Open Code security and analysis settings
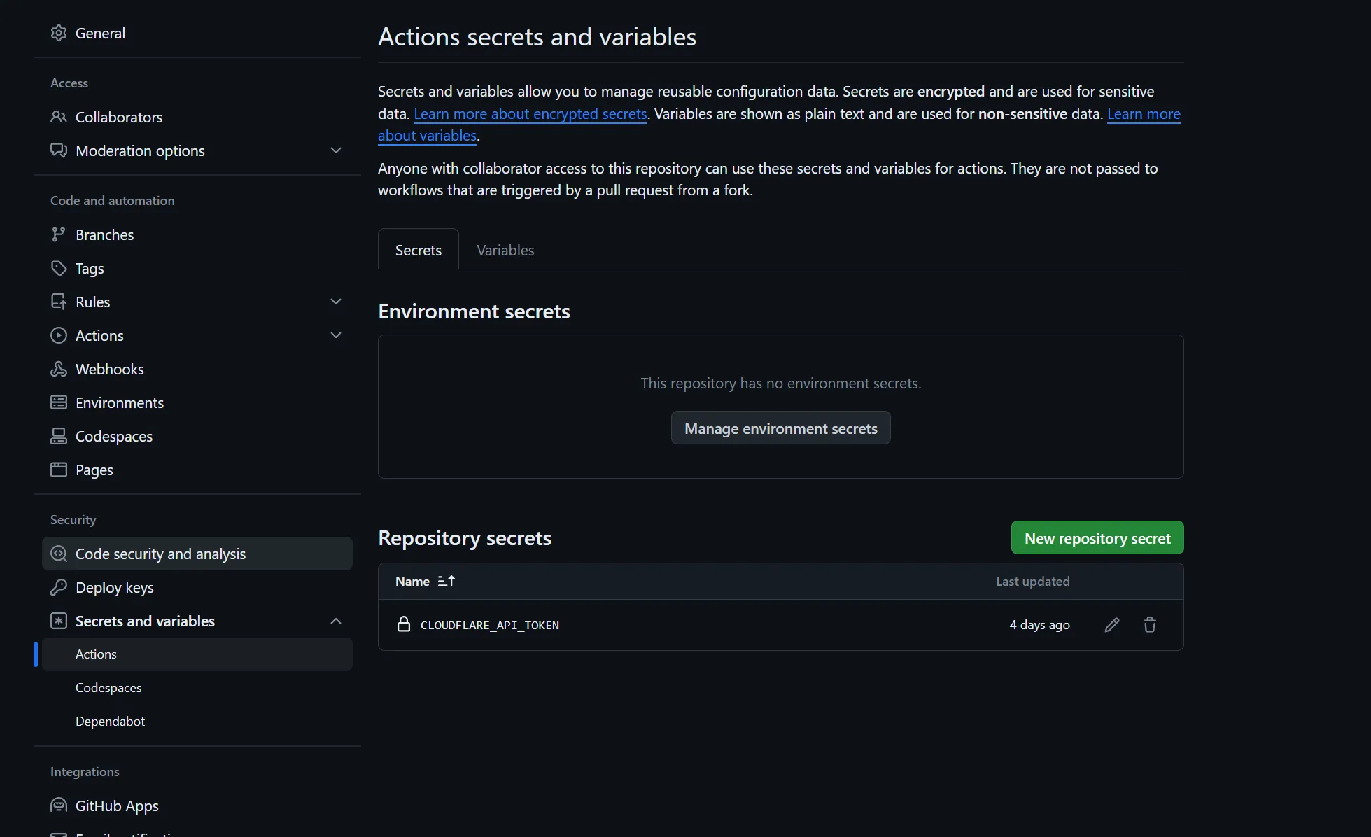The height and width of the screenshot is (837, 1371). 160,554
